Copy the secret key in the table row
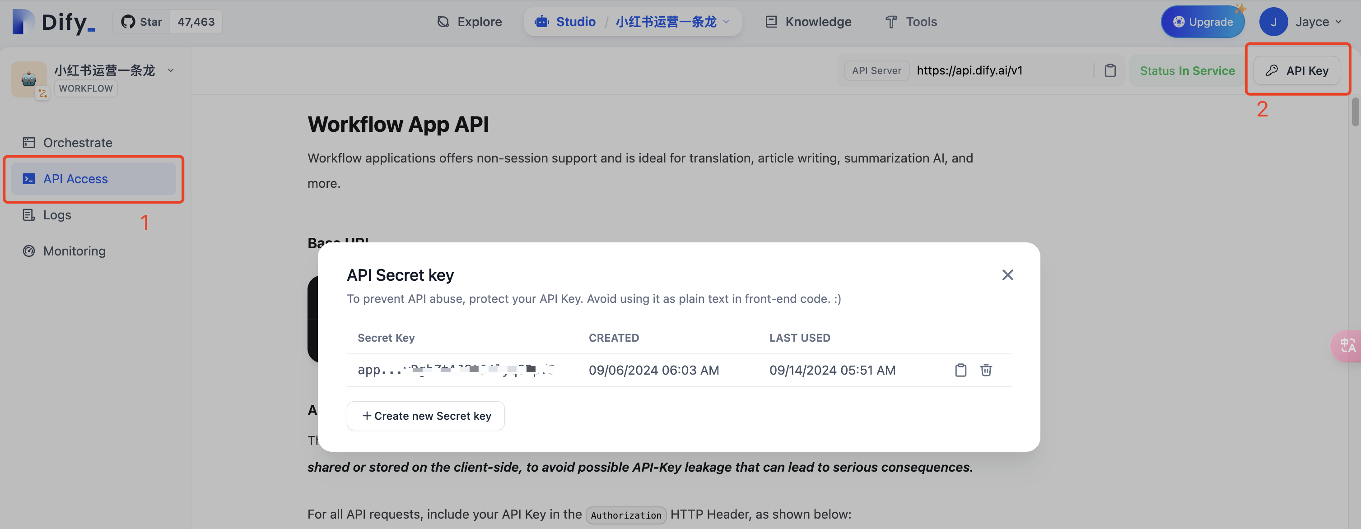Viewport: 1361px width, 529px height. click(x=960, y=370)
